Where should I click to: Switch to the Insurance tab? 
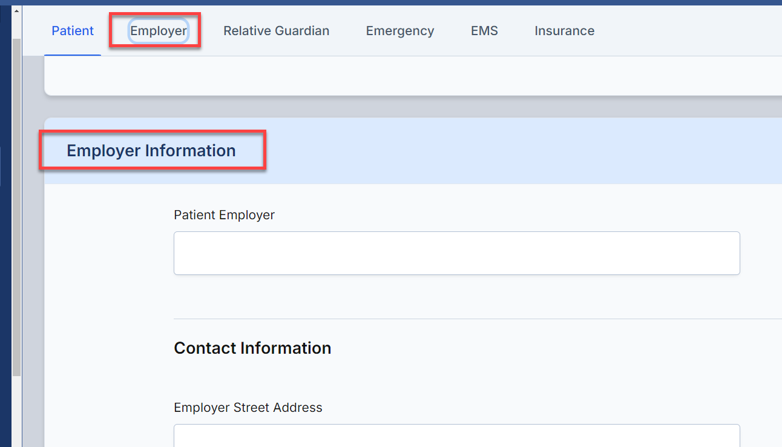click(x=564, y=31)
